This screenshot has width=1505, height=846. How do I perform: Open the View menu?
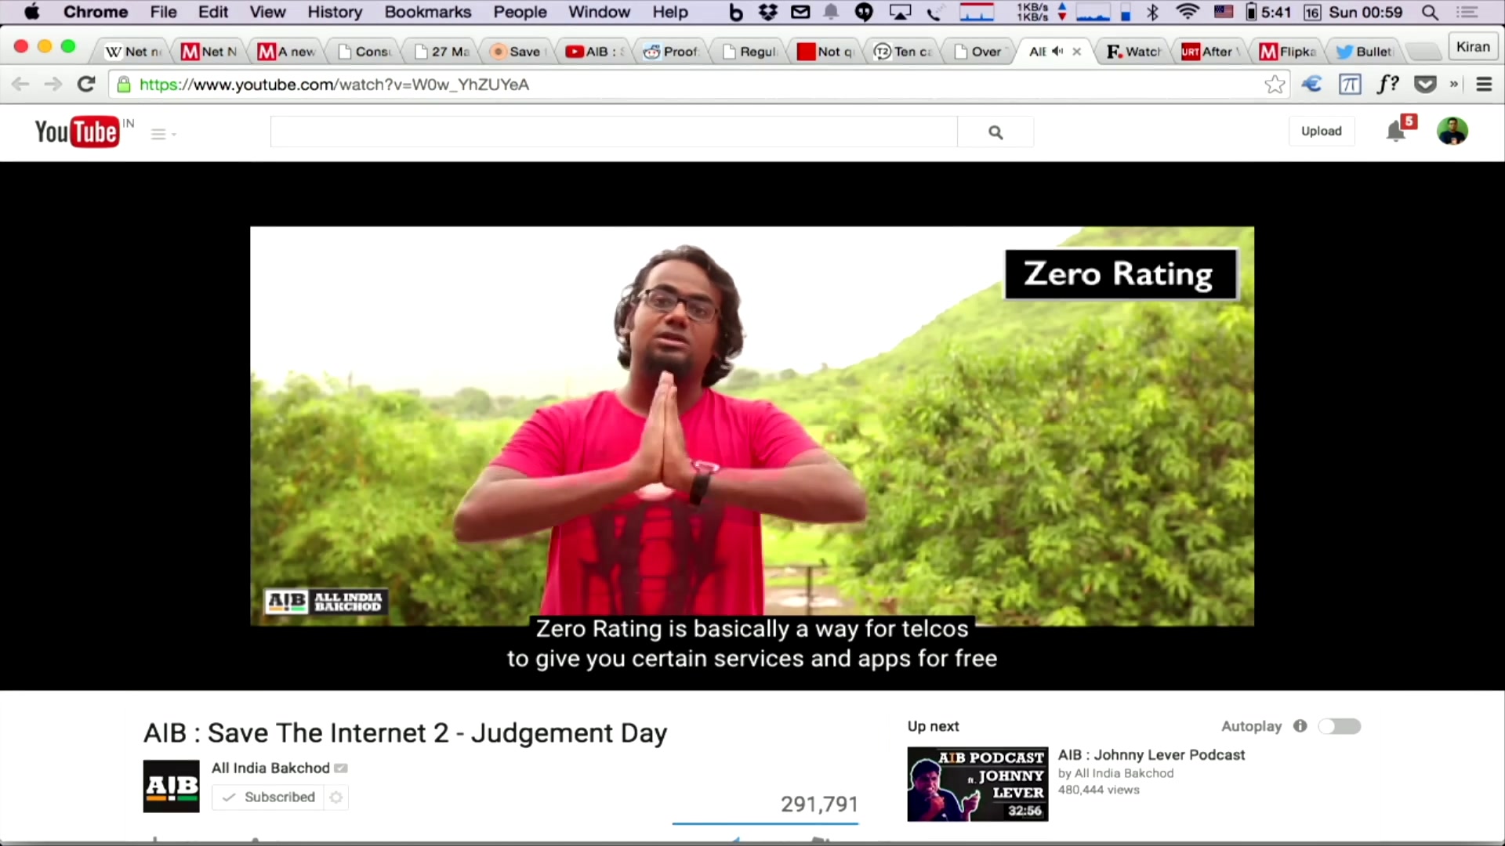(x=267, y=12)
